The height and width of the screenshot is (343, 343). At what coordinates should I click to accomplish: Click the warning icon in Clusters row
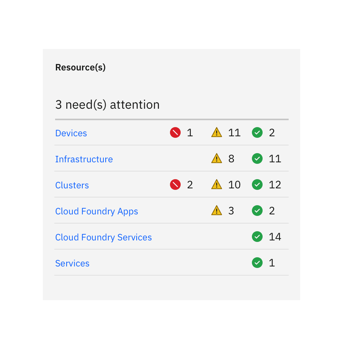tap(217, 185)
